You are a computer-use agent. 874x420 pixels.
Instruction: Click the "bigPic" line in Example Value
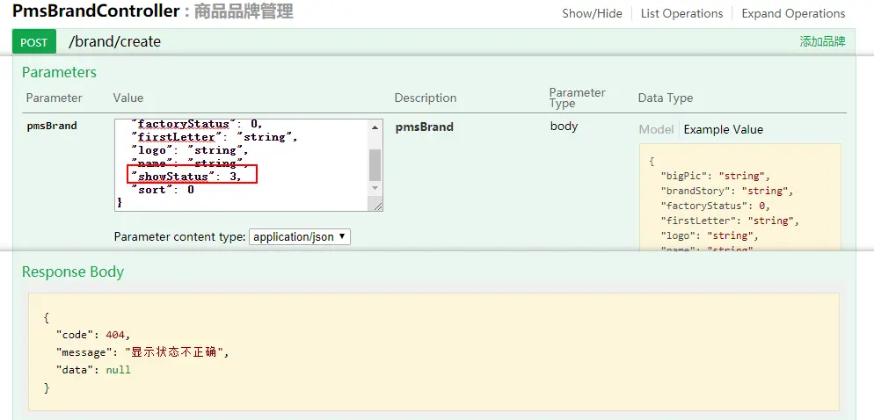(x=715, y=176)
